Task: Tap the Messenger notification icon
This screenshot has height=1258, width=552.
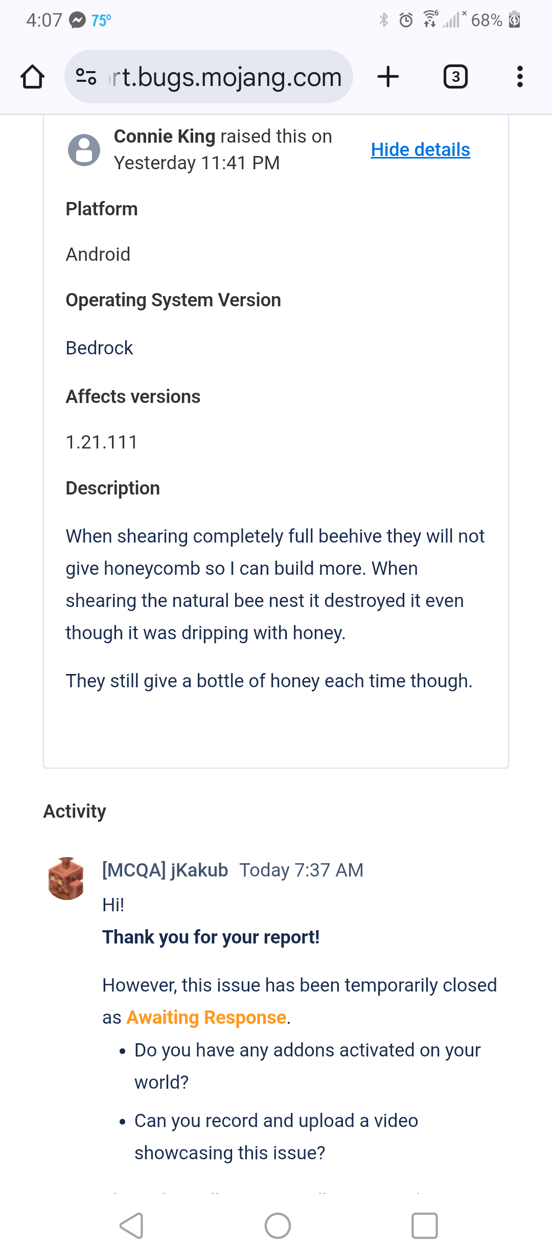Action: [77, 20]
